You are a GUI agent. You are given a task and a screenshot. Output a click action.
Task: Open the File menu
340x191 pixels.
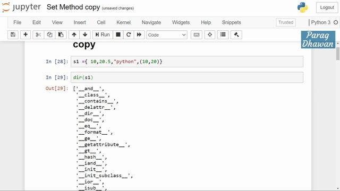18,22
